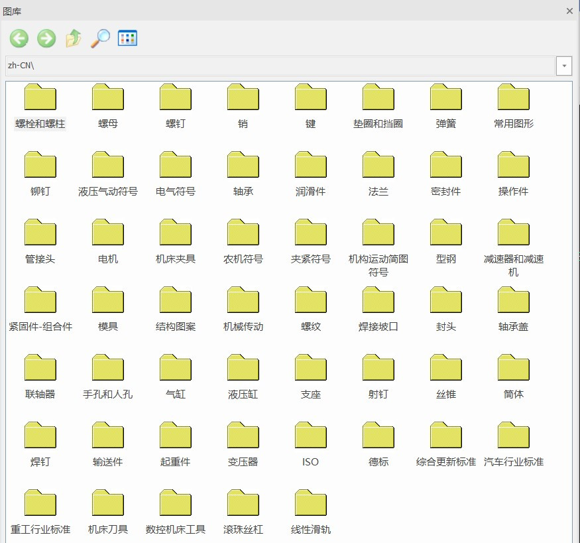Viewport: 580px width, 543px height.
Task: Select the 电机 folder
Action: point(108,233)
